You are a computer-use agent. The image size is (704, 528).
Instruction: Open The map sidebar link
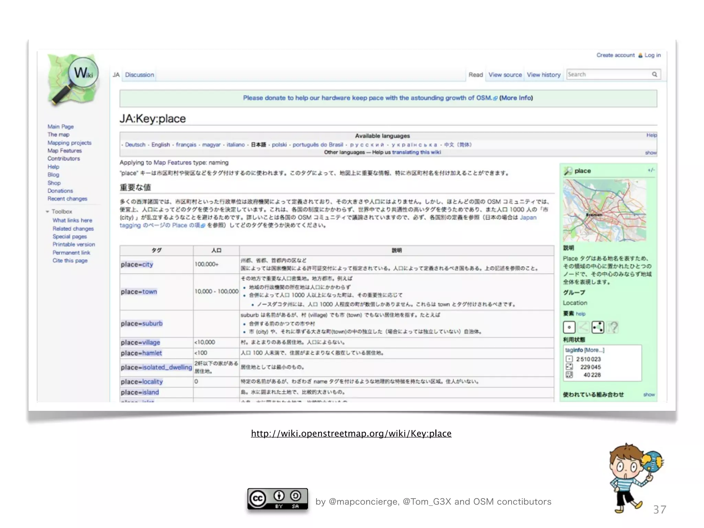[58, 135]
